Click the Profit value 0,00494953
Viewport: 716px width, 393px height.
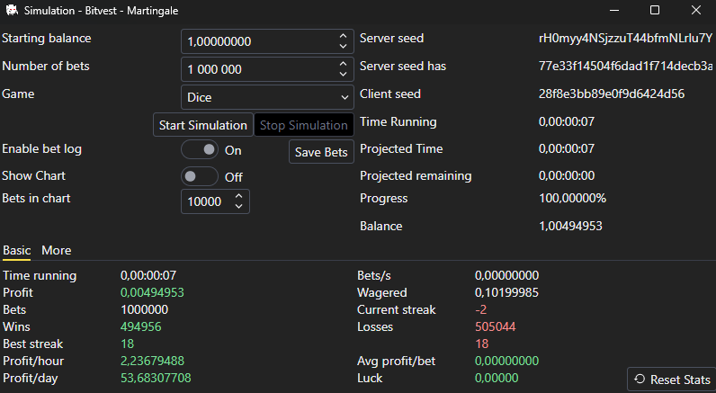153,292
